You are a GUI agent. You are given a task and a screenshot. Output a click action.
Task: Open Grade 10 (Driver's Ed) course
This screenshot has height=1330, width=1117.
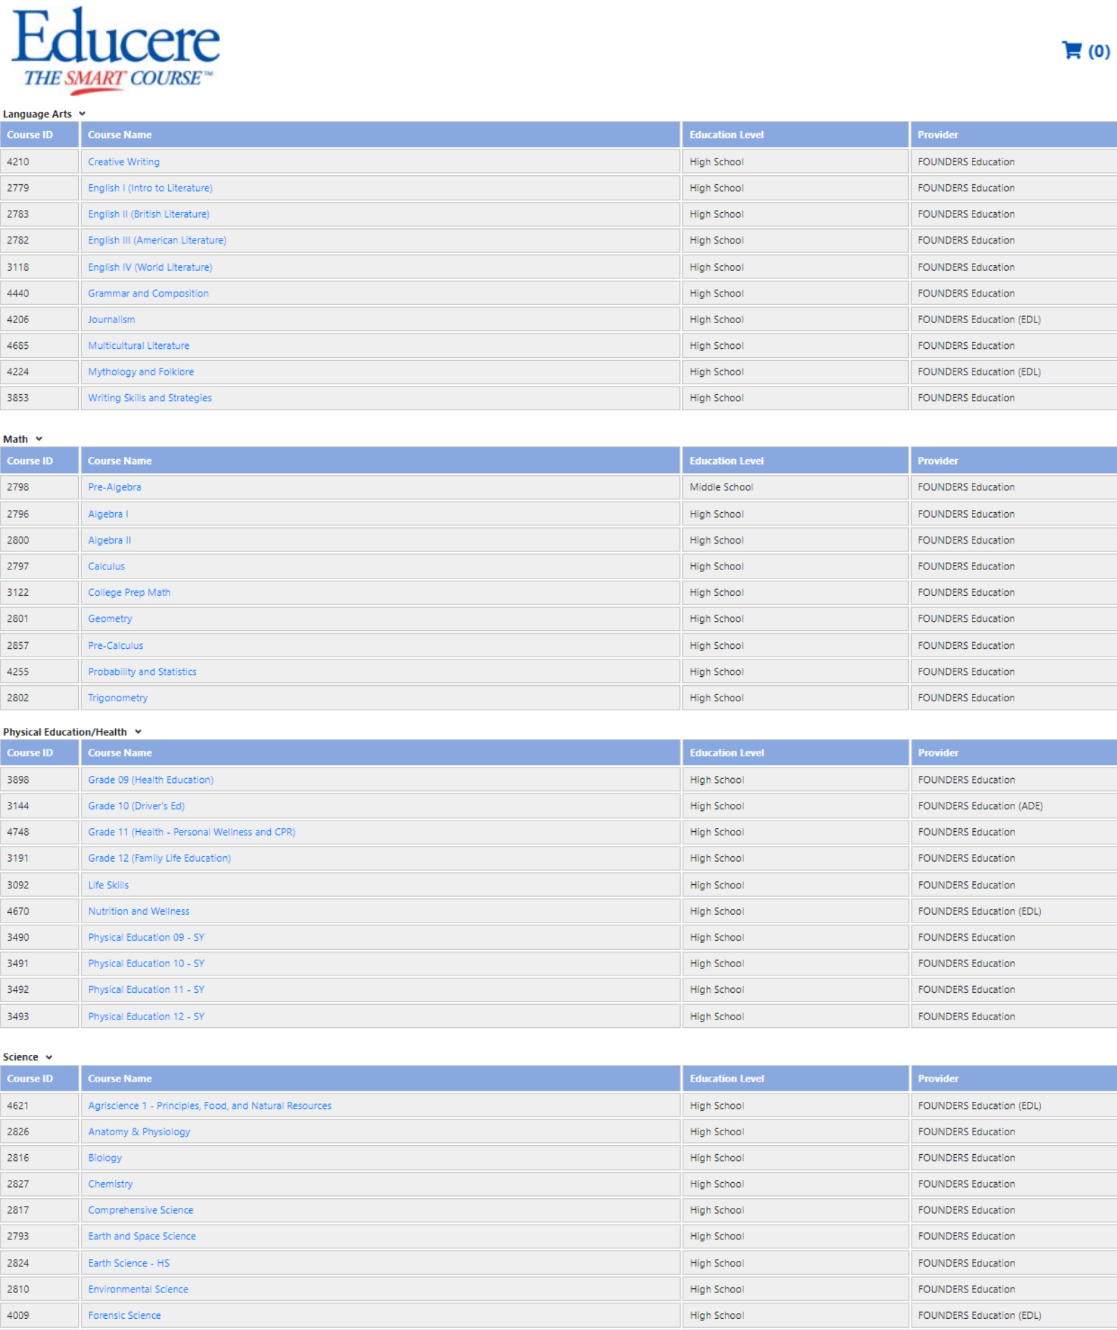pyautogui.click(x=136, y=806)
